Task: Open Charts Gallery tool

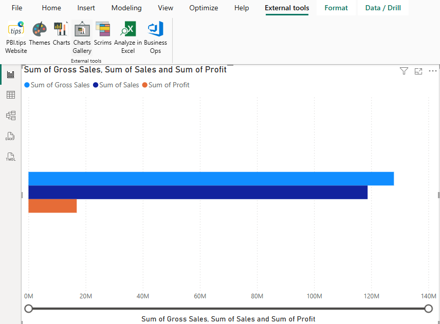Action: point(82,37)
